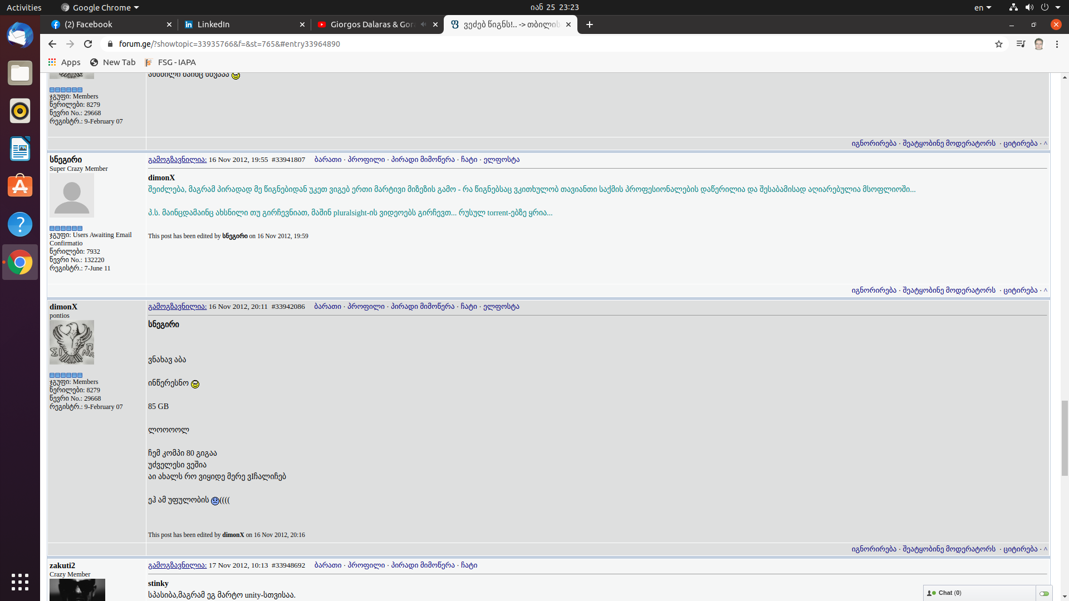Reload the forum page
The width and height of the screenshot is (1069, 601).
[88, 44]
